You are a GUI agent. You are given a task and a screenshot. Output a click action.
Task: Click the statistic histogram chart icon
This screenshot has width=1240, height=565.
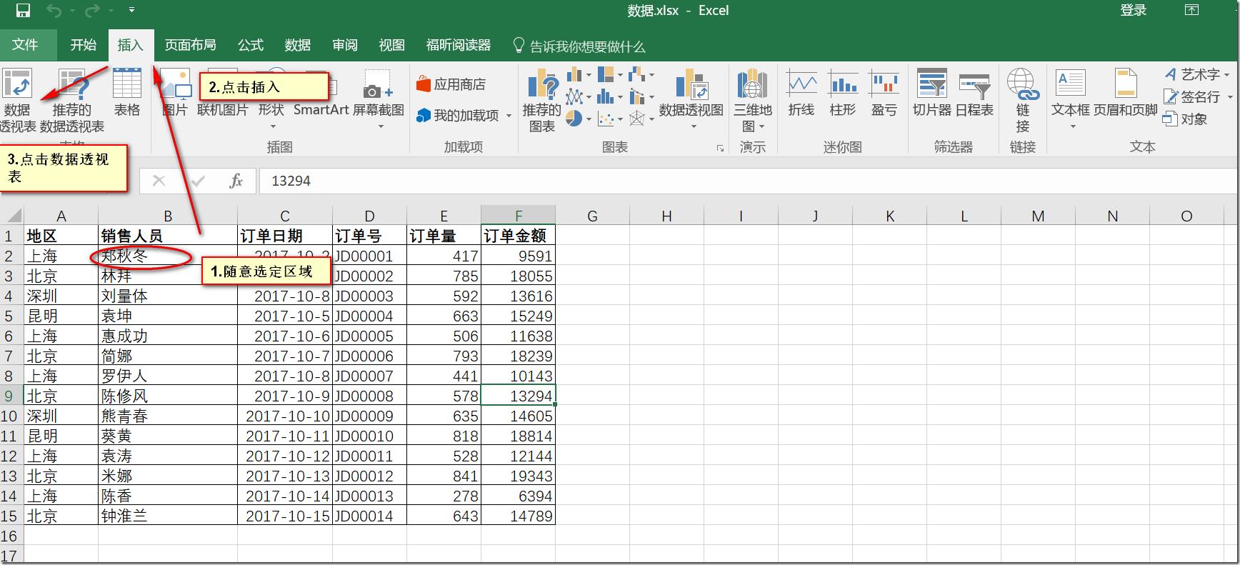(x=606, y=96)
